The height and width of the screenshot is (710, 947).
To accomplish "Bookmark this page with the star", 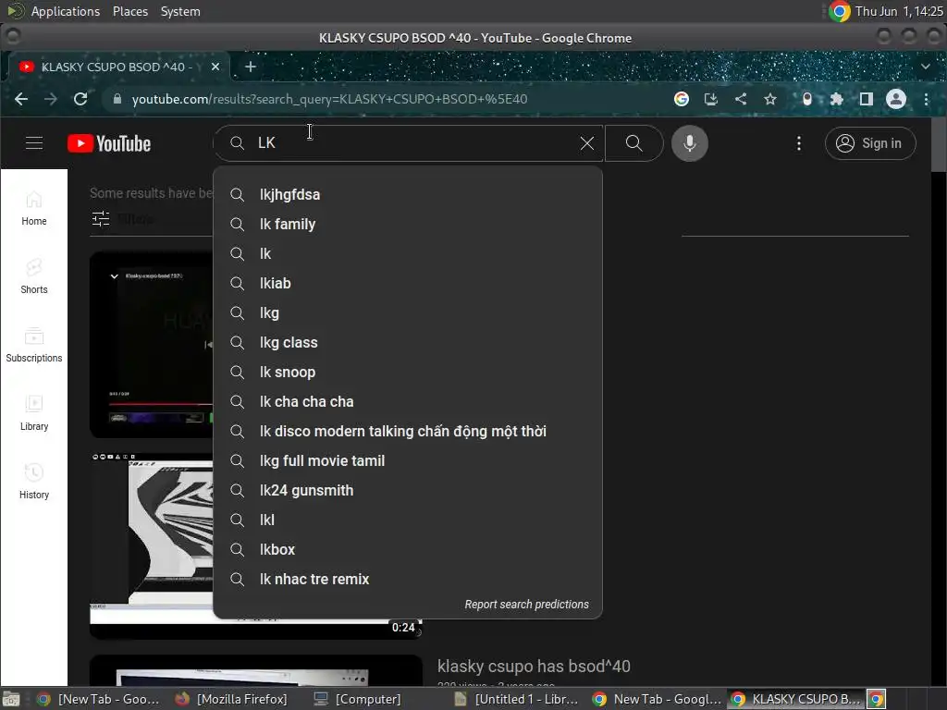I will click(x=770, y=99).
